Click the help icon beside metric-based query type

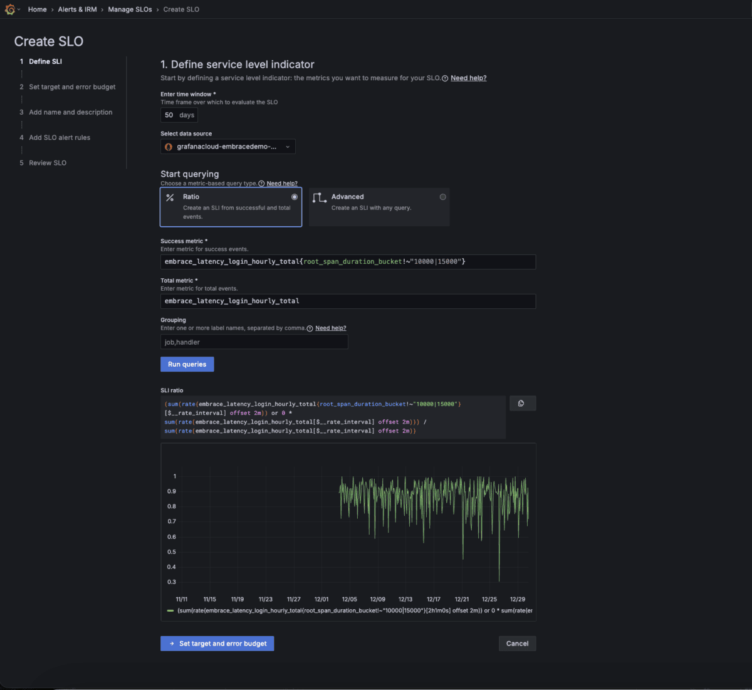[261, 184]
